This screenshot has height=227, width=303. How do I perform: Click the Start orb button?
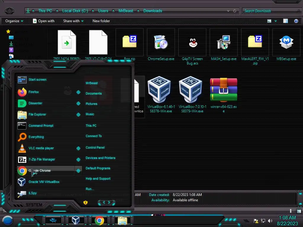(8, 221)
